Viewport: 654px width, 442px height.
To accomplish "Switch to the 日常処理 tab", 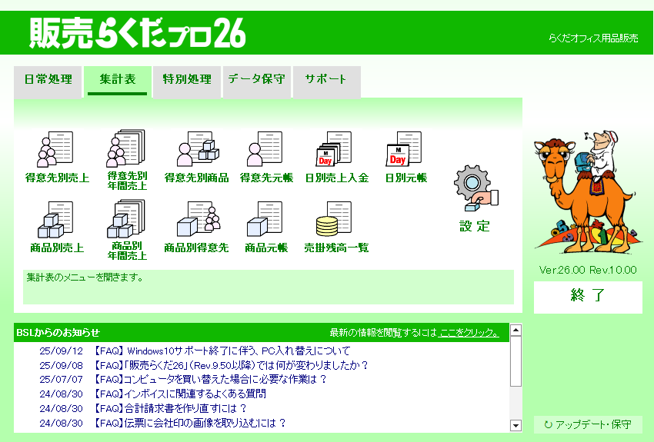I will [48, 79].
